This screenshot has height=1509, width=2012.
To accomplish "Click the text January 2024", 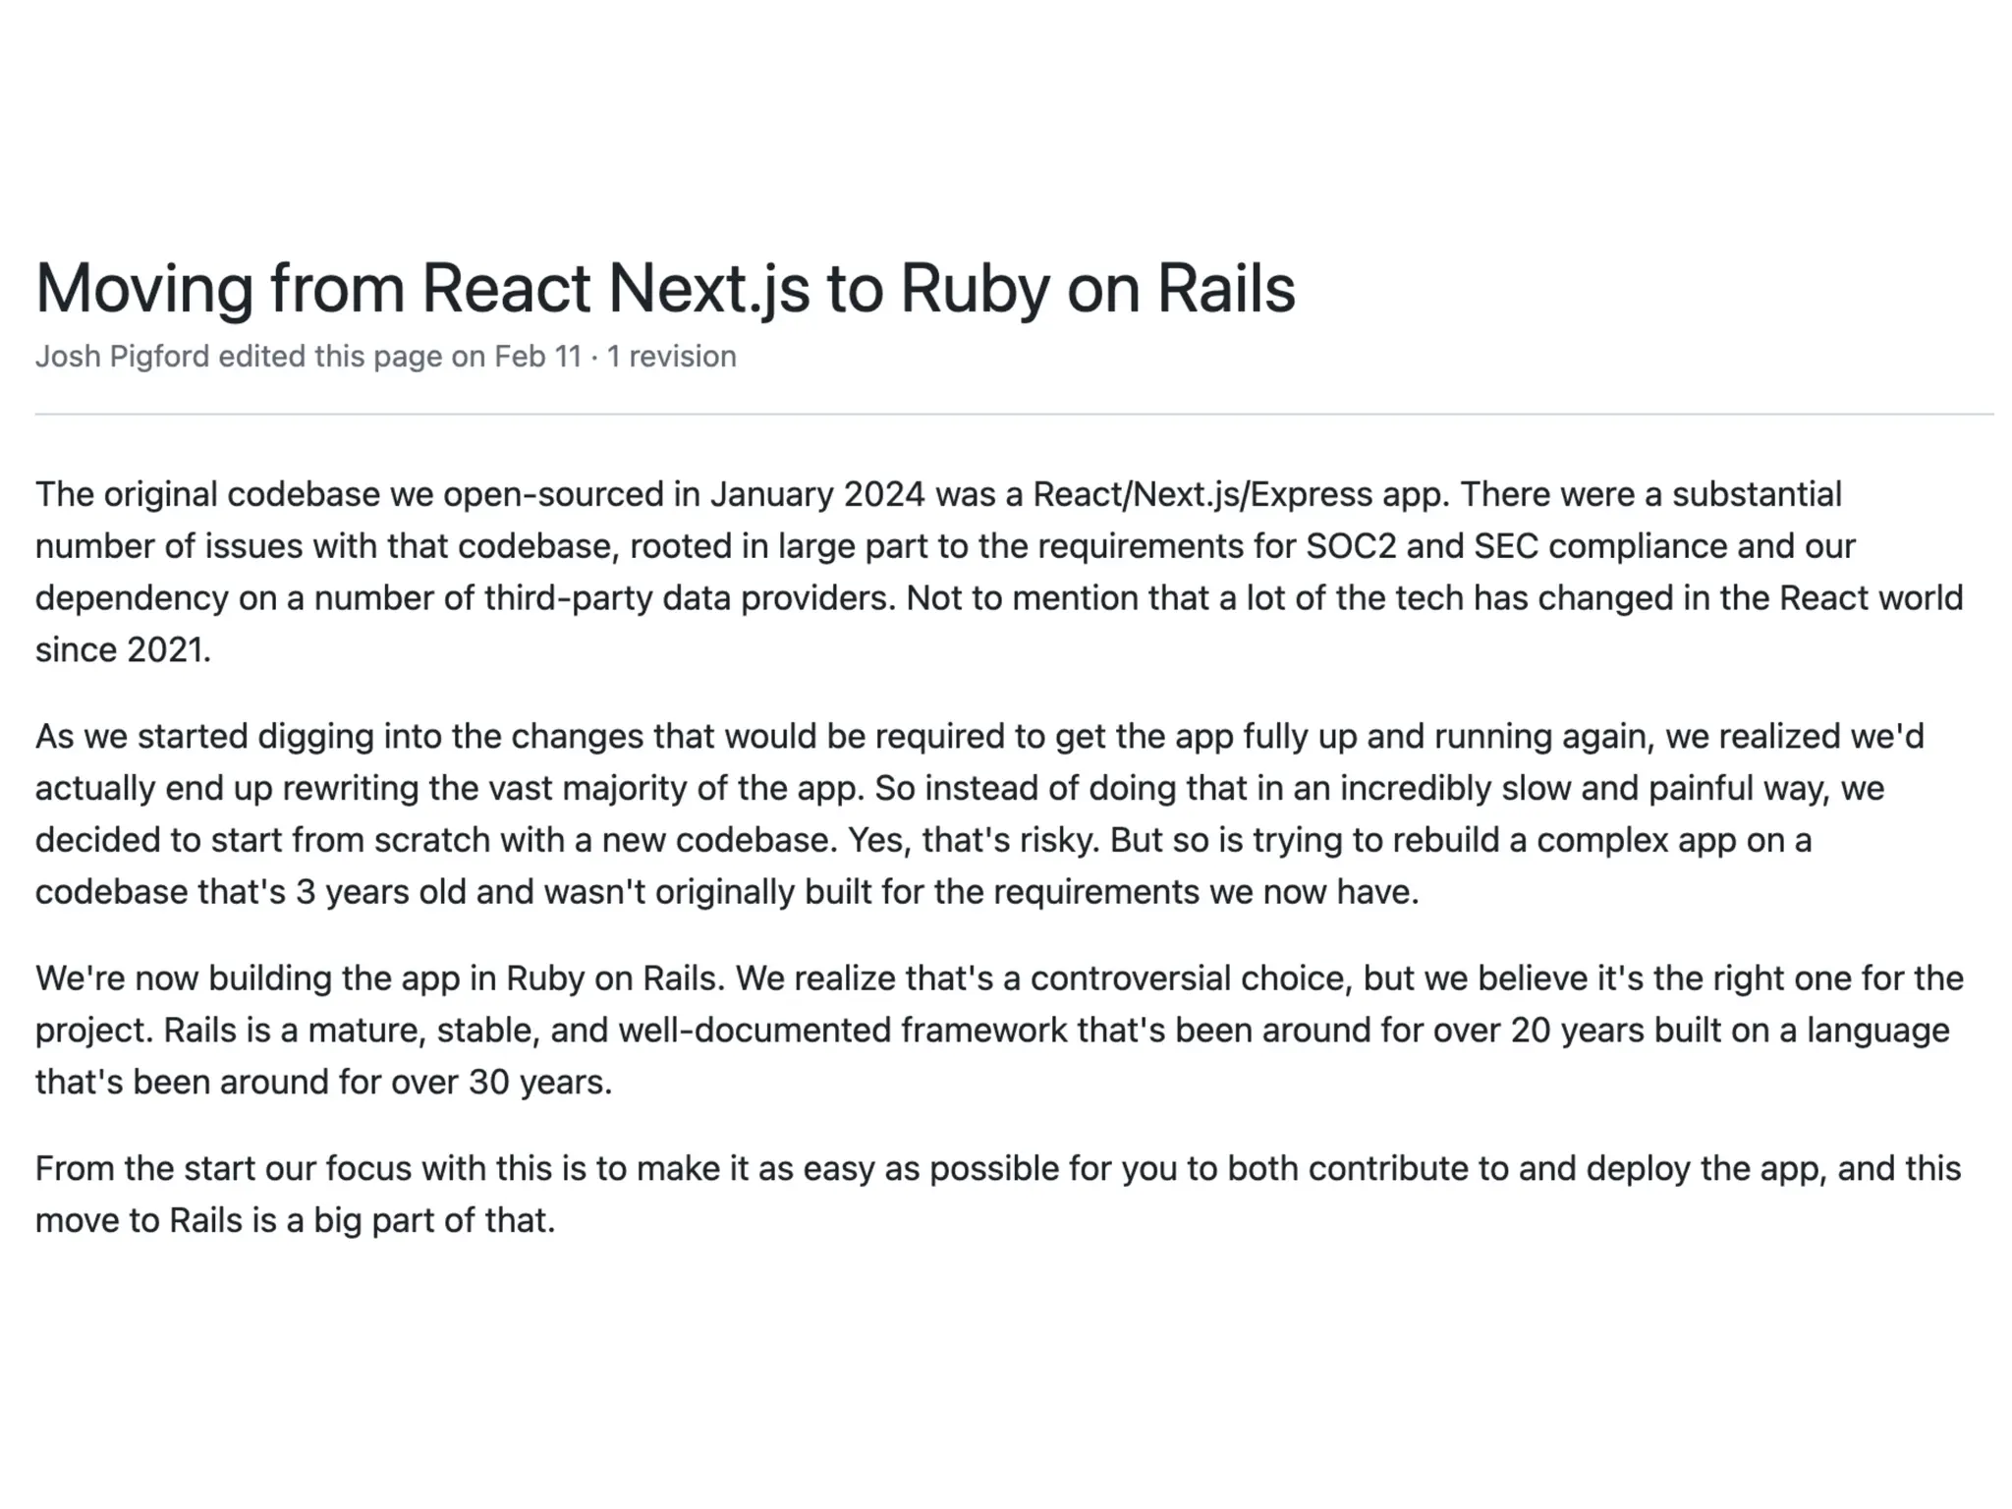I will [817, 494].
